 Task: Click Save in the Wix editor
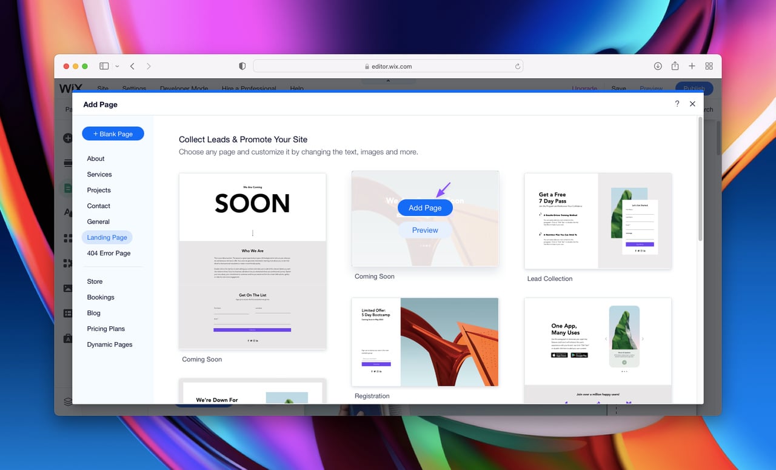click(x=618, y=89)
